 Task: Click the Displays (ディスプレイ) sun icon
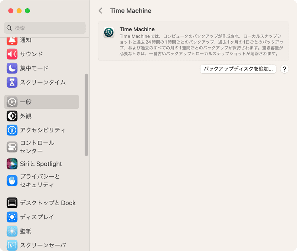click(12, 217)
